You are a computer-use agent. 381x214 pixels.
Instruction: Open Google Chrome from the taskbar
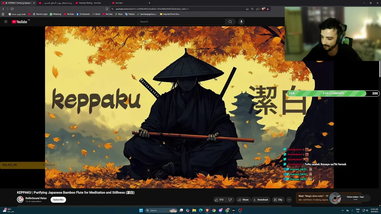[x=214, y=210]
